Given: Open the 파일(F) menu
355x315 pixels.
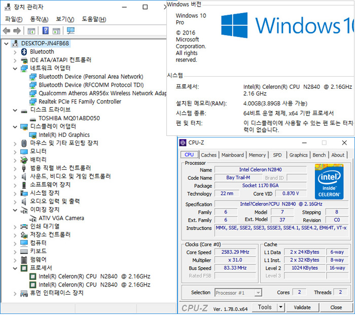Looking at the screenshot, I should [14, 19].
